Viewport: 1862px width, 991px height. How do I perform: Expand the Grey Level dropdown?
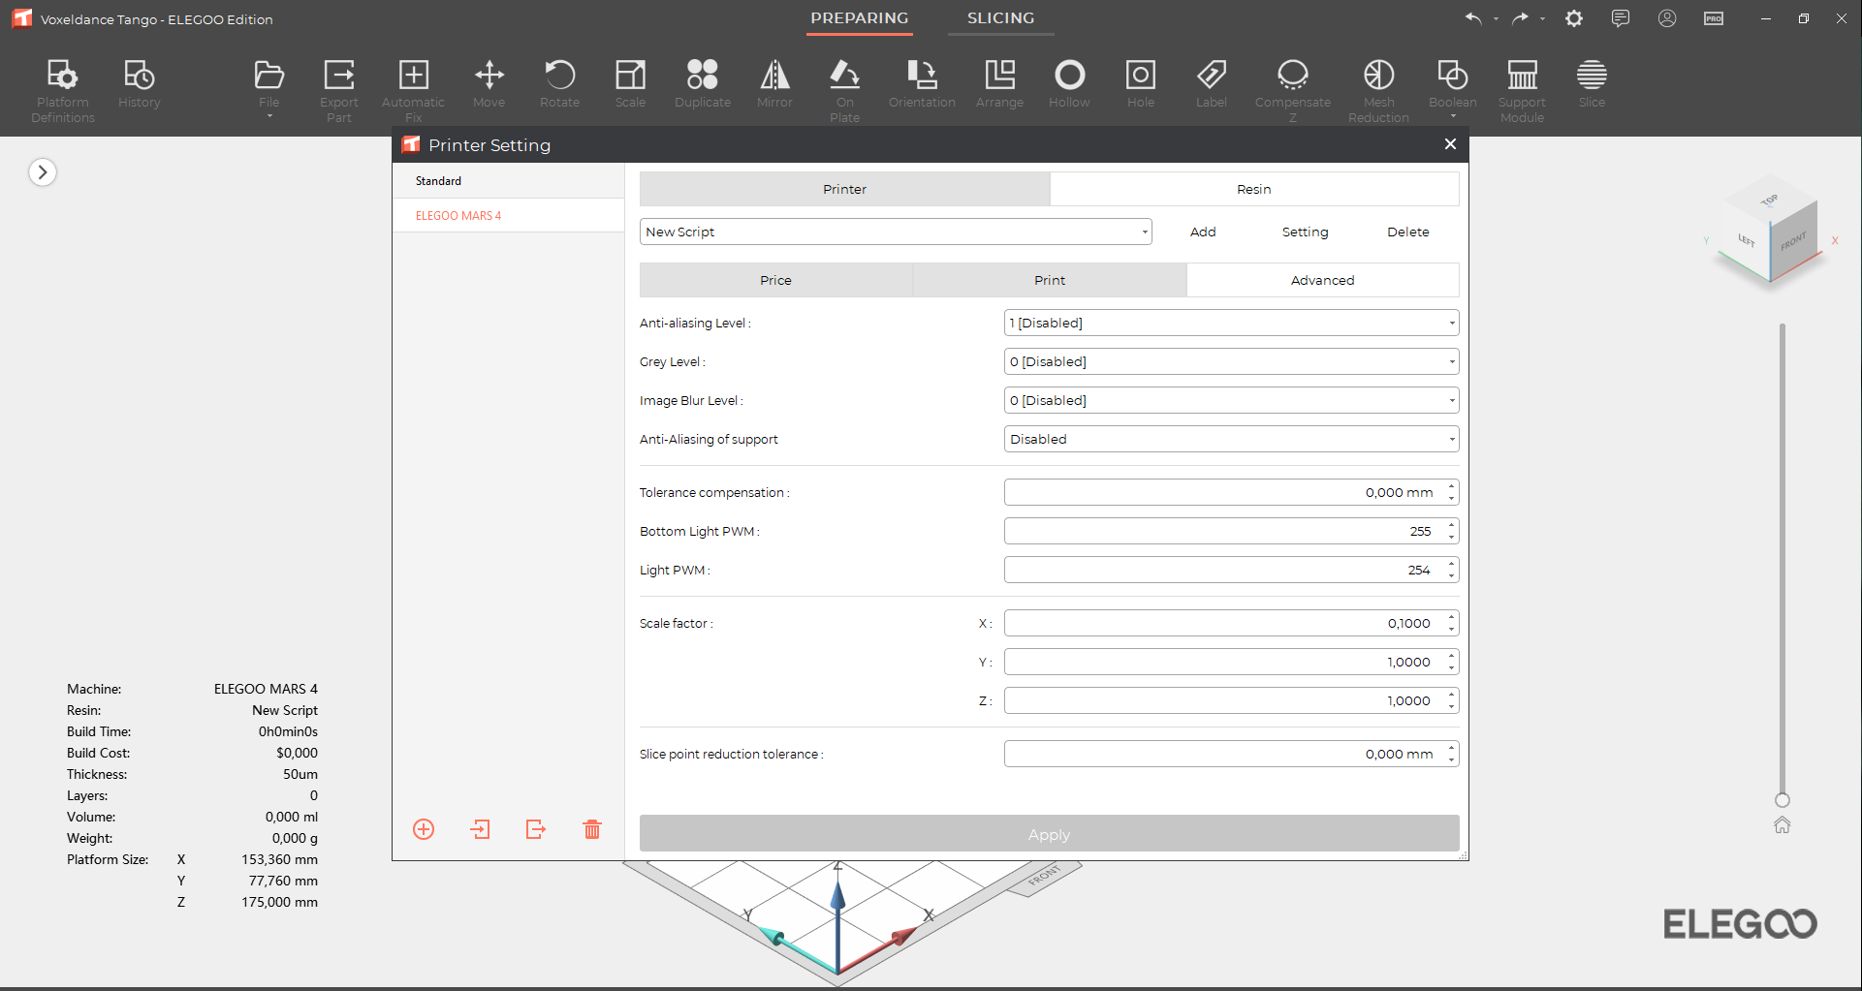coord(1231,361)
